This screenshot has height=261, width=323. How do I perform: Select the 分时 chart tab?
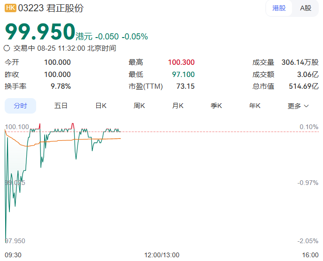(20, 106)
